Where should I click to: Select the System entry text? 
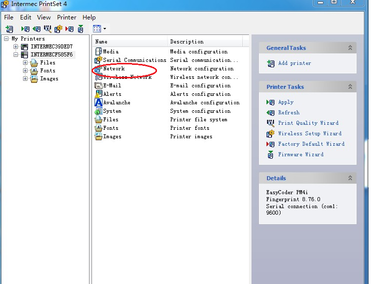pyautogui.click(x=112, y=111)
